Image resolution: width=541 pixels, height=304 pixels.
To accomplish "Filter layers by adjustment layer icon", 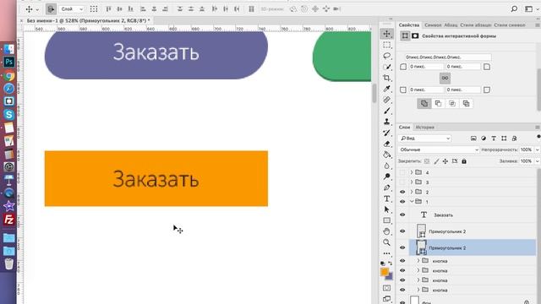I will [x=484, y=138].
